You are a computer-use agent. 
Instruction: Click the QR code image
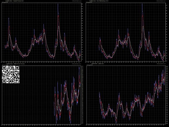[11, 75]
